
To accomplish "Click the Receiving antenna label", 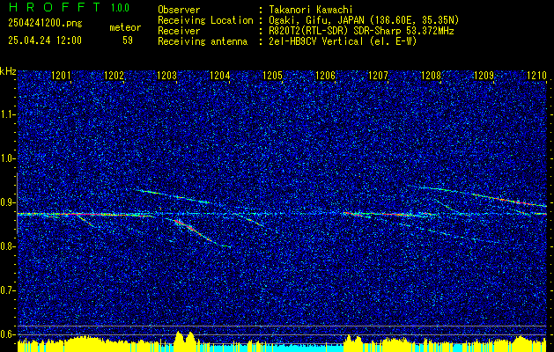I will [203, 41].
